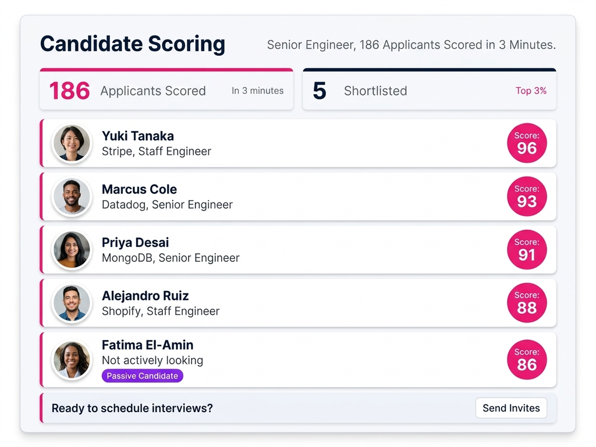Open the score 91 badge

(527, 250)
